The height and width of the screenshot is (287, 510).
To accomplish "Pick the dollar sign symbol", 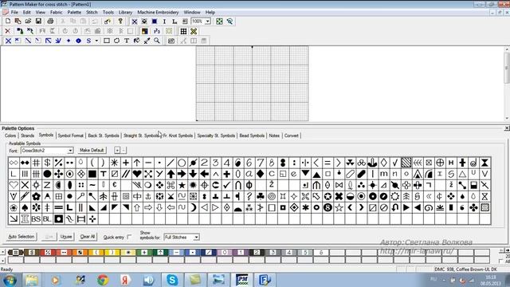I will 47,163.
